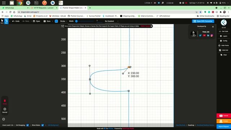Switch to the WhatsApp browser tab
Viewport: 231px width, 130px height.
pos(15,8)
